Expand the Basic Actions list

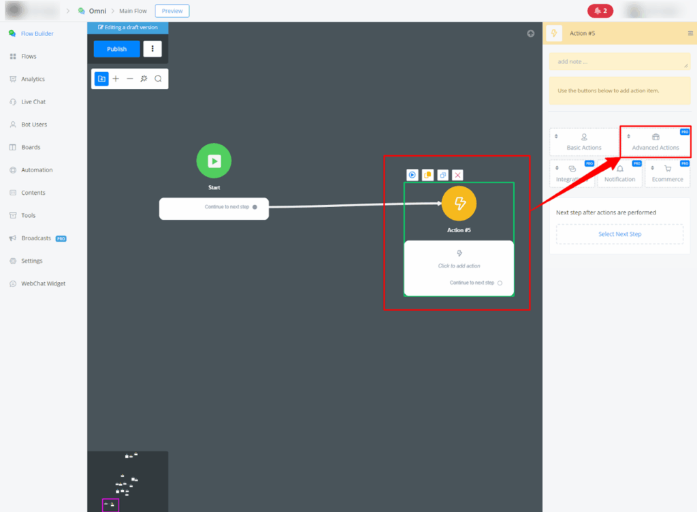coord(584,142)
